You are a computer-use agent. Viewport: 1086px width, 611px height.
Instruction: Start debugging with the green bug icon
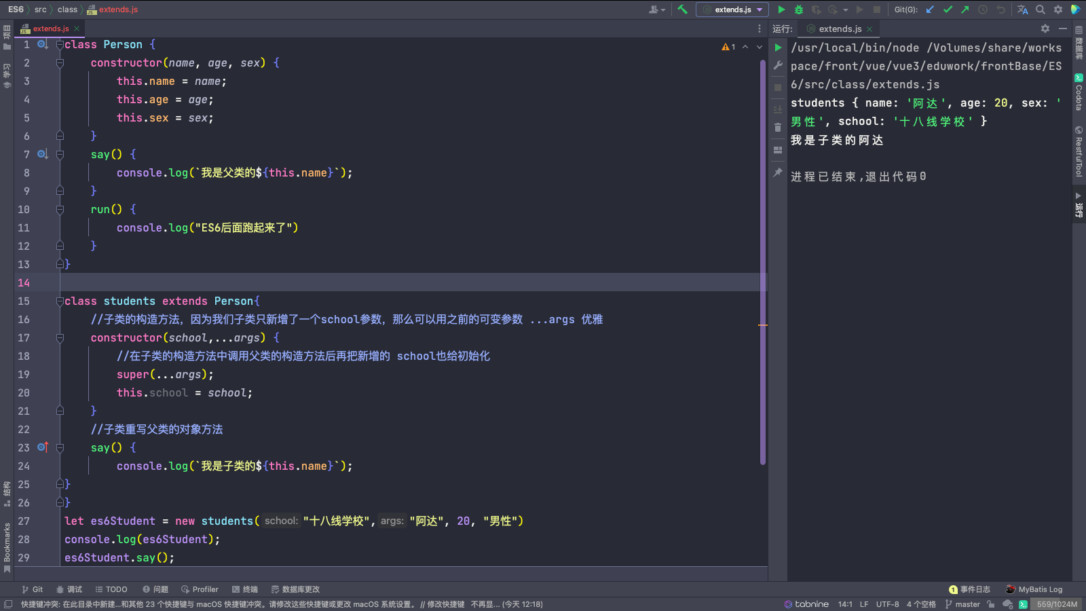click(x=799, y=10)
